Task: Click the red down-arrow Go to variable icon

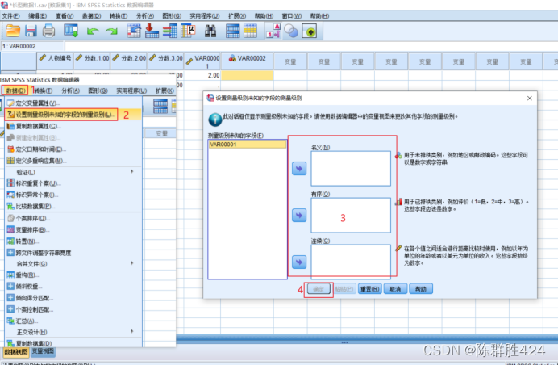Action: tap(152, 31)
